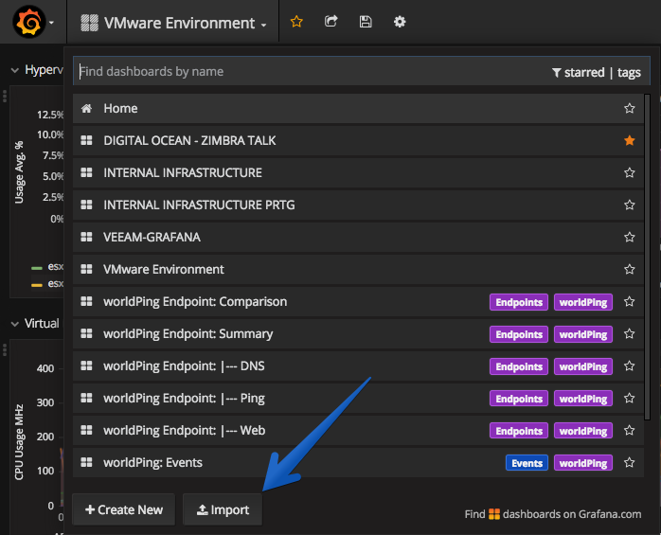Click the dashboard list scrollbar
This screenshot has height=535, width=661.
(x=647, y=258)
